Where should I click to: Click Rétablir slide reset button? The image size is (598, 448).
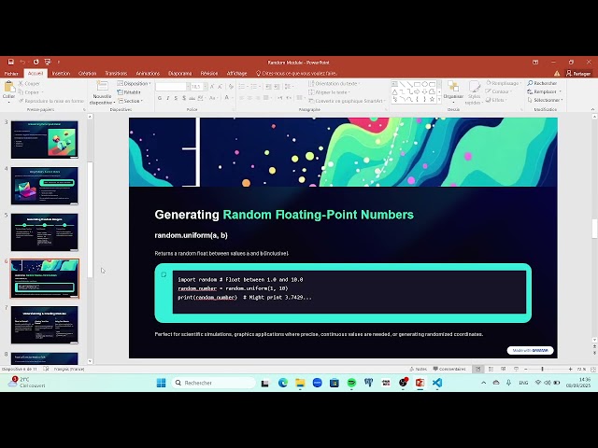pos(129,92)
